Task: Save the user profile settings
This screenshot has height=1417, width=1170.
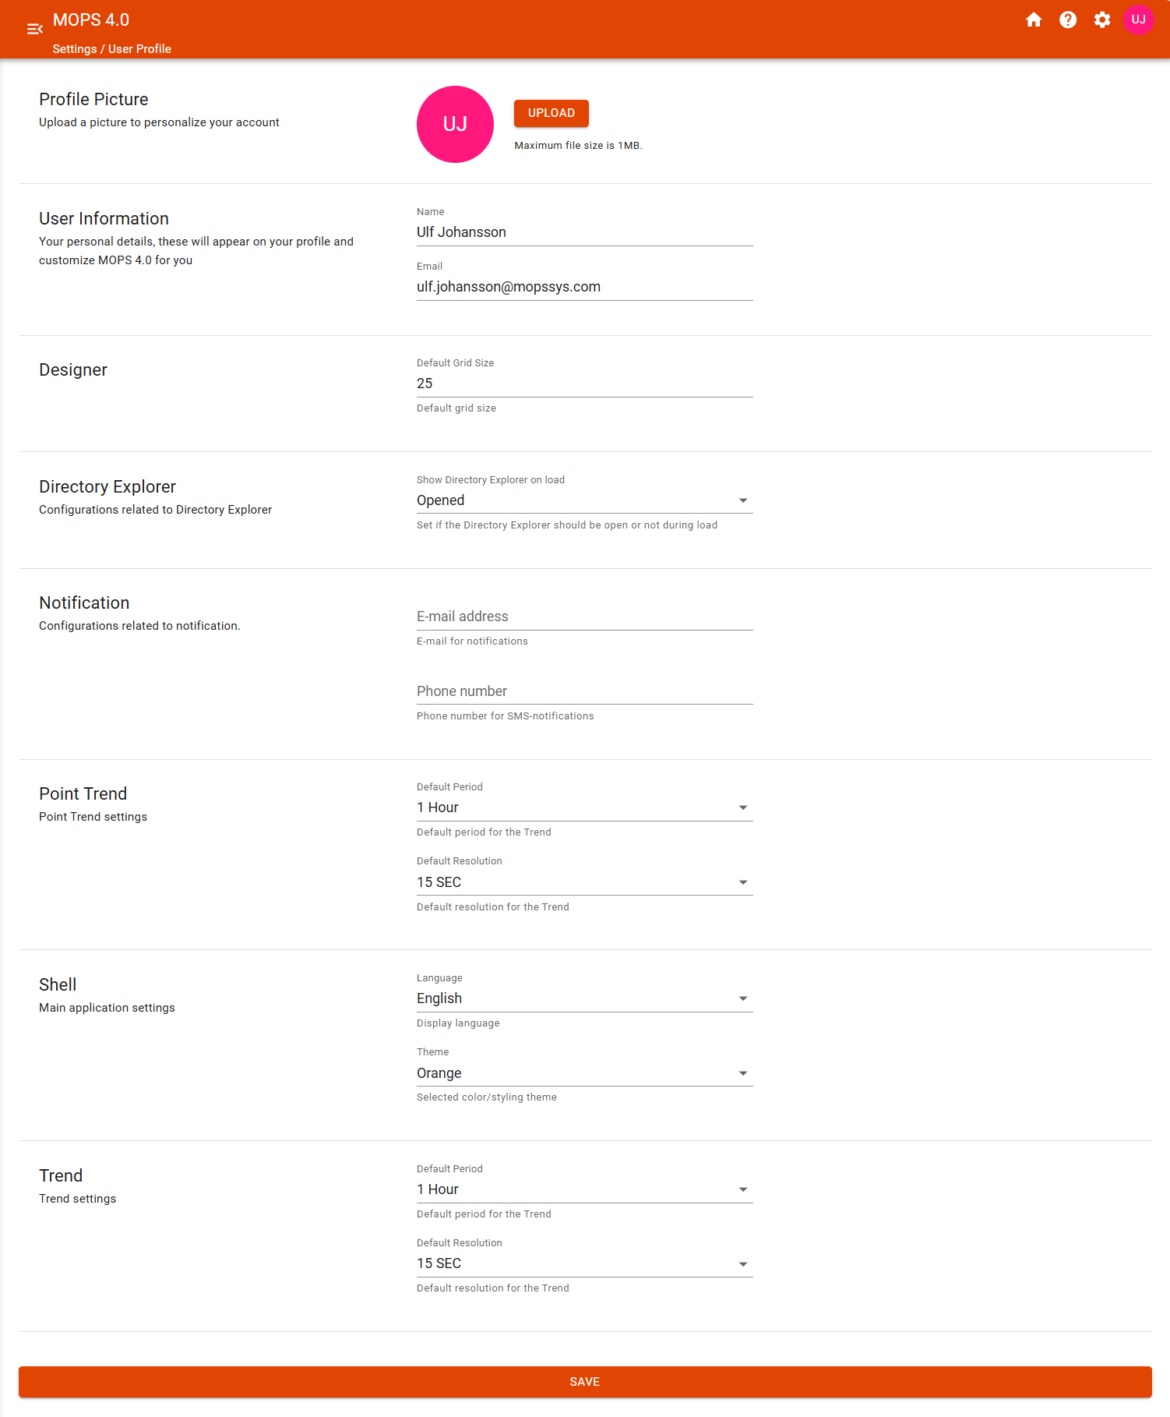Action: click(x=585, y=1382)
